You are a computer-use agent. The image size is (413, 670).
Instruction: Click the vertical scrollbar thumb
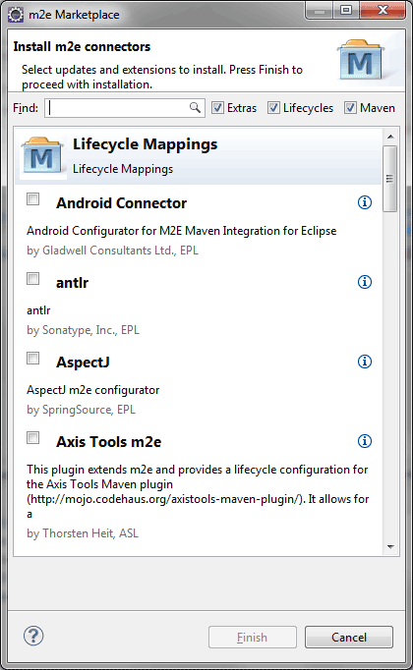coord(390,179)
